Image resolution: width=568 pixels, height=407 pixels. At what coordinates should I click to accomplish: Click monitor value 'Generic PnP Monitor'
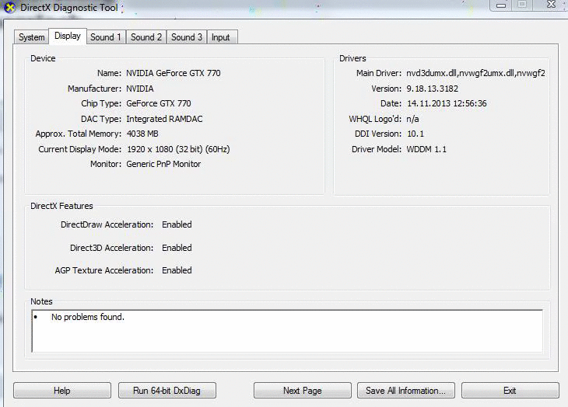click(163, 164)
